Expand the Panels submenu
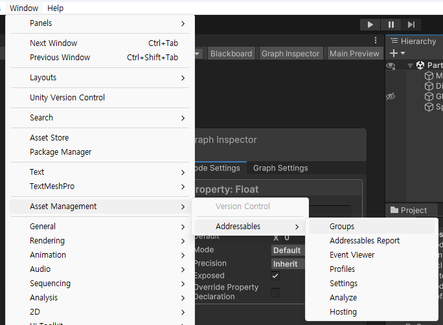Viewport: 443px width, 325px height. pyautogui.click(x=100, y=23)
